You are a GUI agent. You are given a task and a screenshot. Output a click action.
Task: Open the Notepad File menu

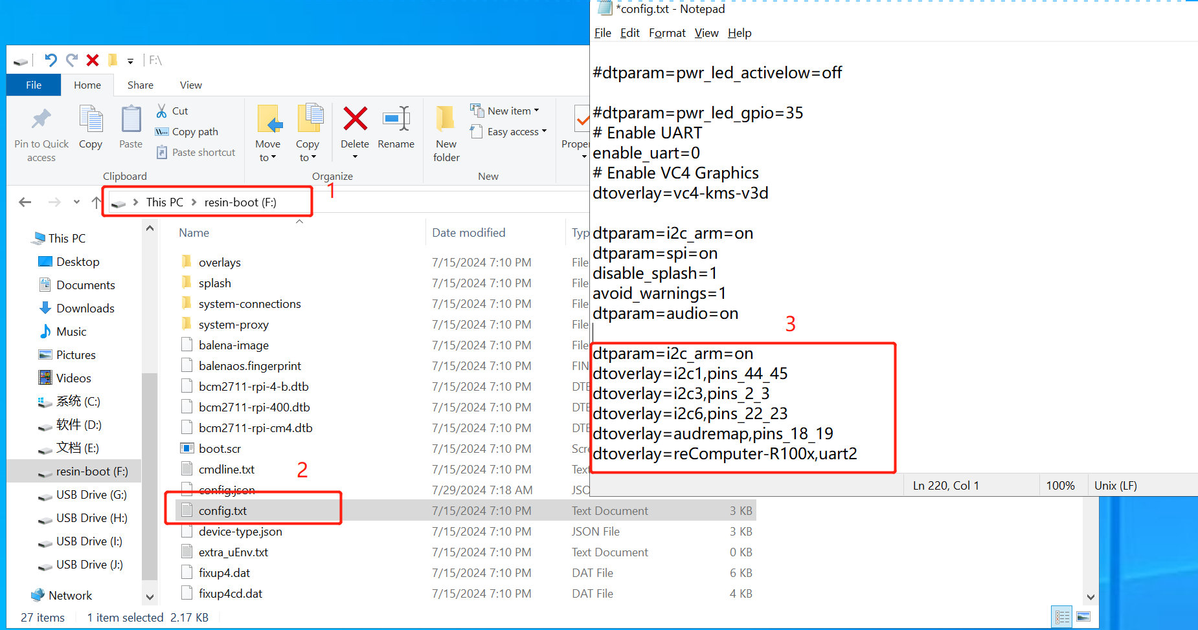(x=602, y=33)
